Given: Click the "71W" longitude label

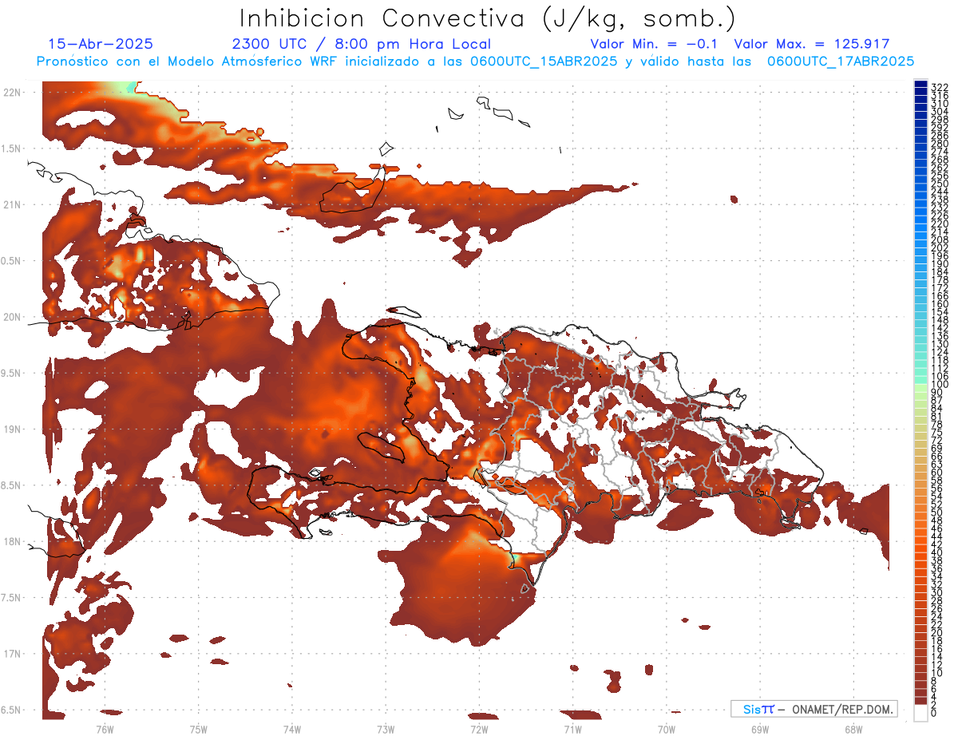Looking at the screenshot, I should click(x=572, y=729).
